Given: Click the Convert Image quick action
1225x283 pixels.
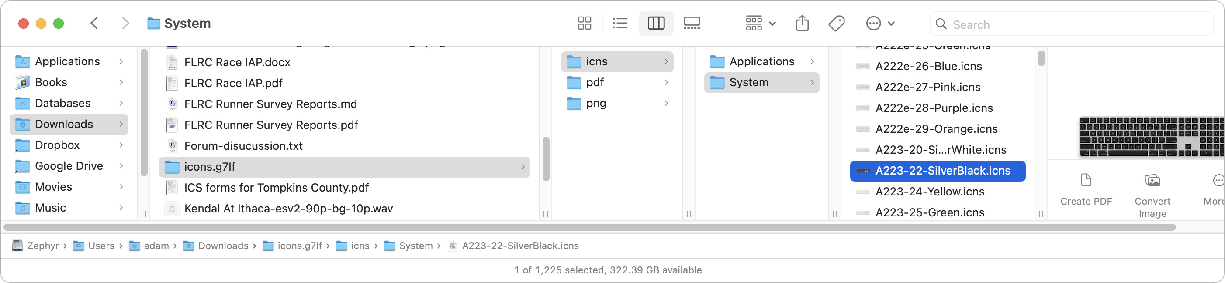Looking at the screenshot, I should (x=1152, y=194).
